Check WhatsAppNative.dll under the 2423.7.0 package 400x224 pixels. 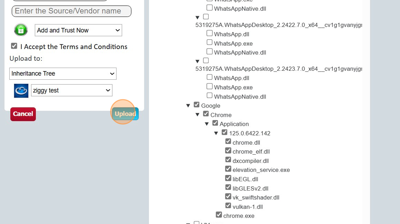[x=209, y=95]
